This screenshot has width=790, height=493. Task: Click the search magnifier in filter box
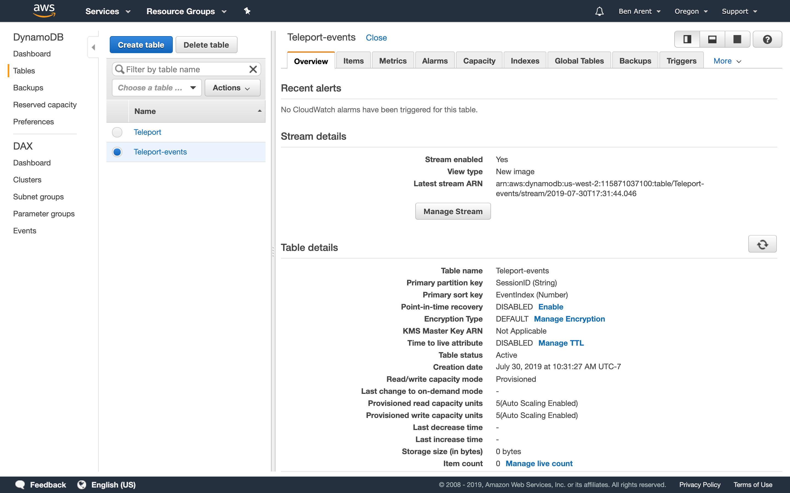coord(120,69)
